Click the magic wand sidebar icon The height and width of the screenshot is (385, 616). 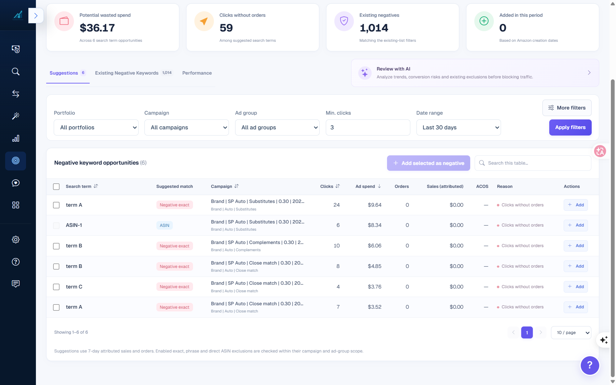pyautogui.click(x=15, y=116)
